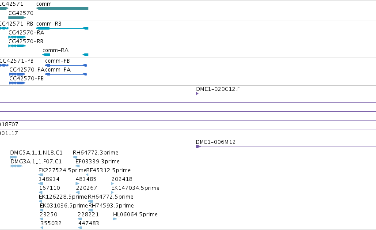Click CG42570-RA transcript arrow glyph
The height and width of the screenshot is (230, 376).
pos(17,37)
